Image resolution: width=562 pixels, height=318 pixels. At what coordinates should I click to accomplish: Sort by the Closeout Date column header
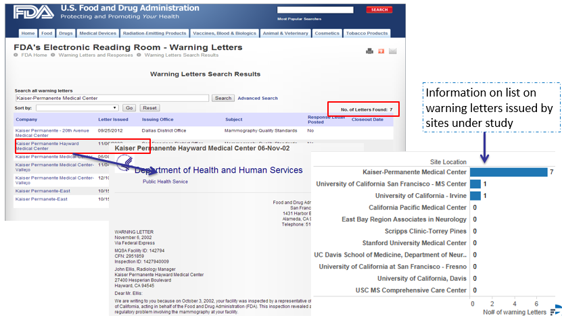367,120
